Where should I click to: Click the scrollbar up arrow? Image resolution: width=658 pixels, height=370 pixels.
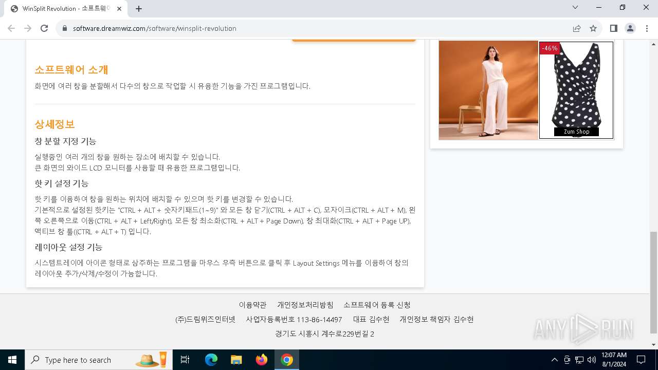pyautogui.click(x=653, y=43)
